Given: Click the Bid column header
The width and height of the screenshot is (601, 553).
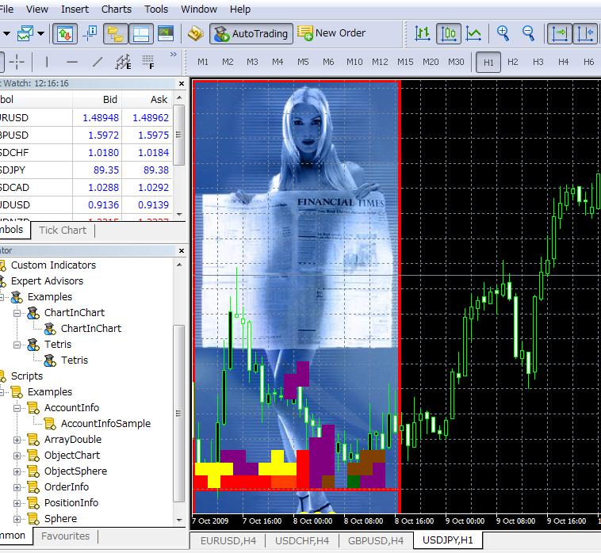Looking at the screenshot, I should click(x=97, y=100).
